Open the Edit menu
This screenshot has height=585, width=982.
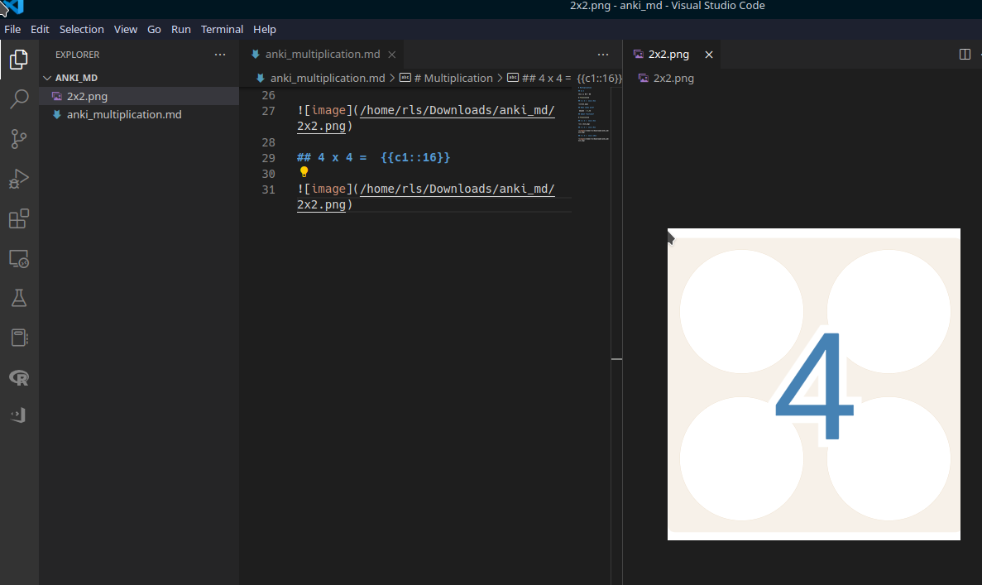click(x=40, y=30)
